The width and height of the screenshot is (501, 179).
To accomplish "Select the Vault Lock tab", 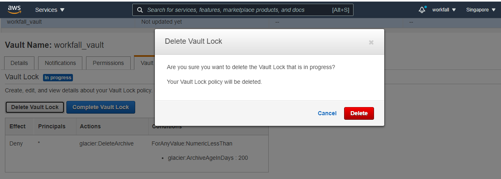I will pos(146,63).
